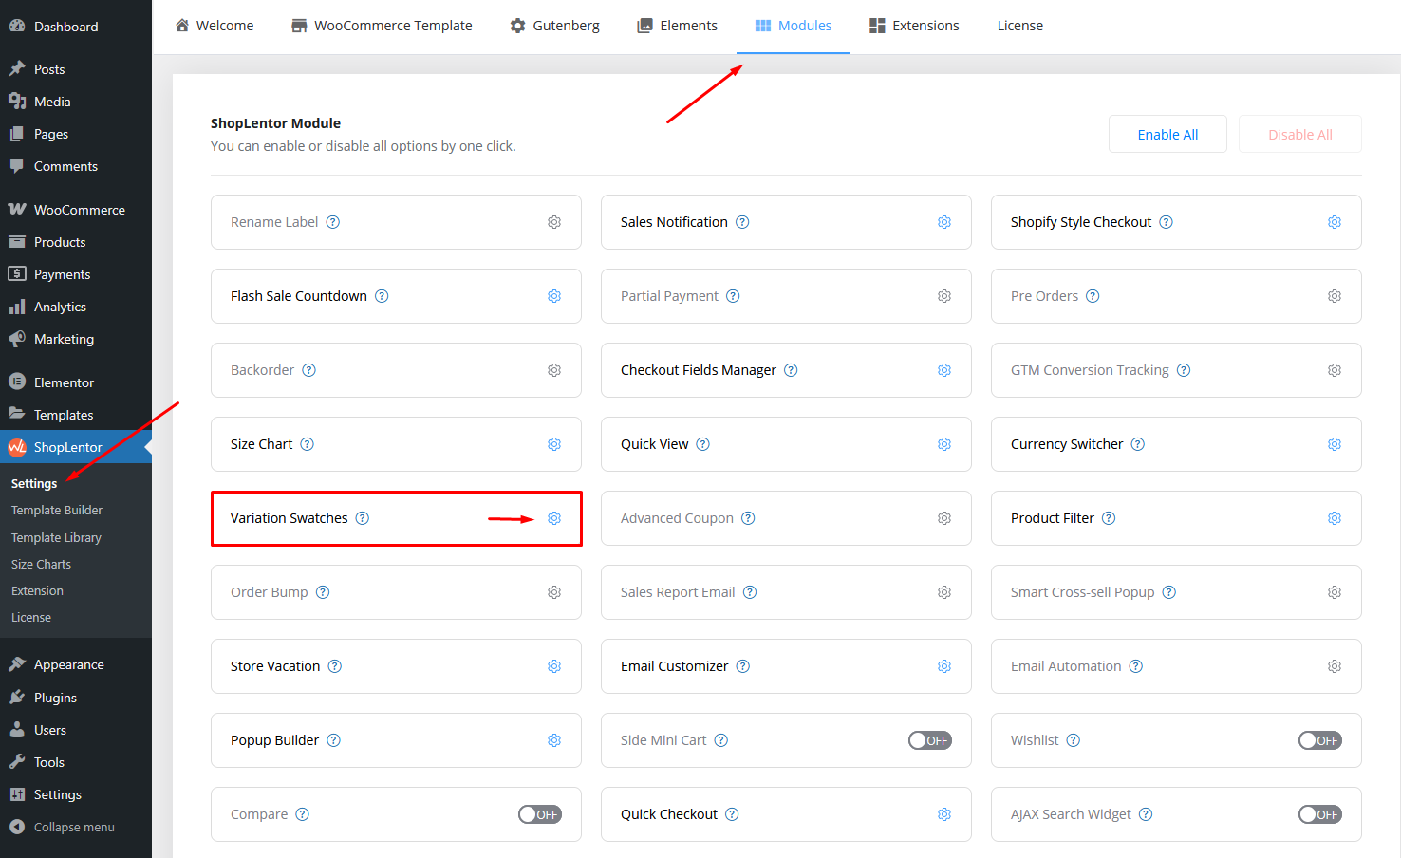Enable the Wishlist module toggle
The width and height of the screenshot is (1401, 858).
click(1319, 740)
